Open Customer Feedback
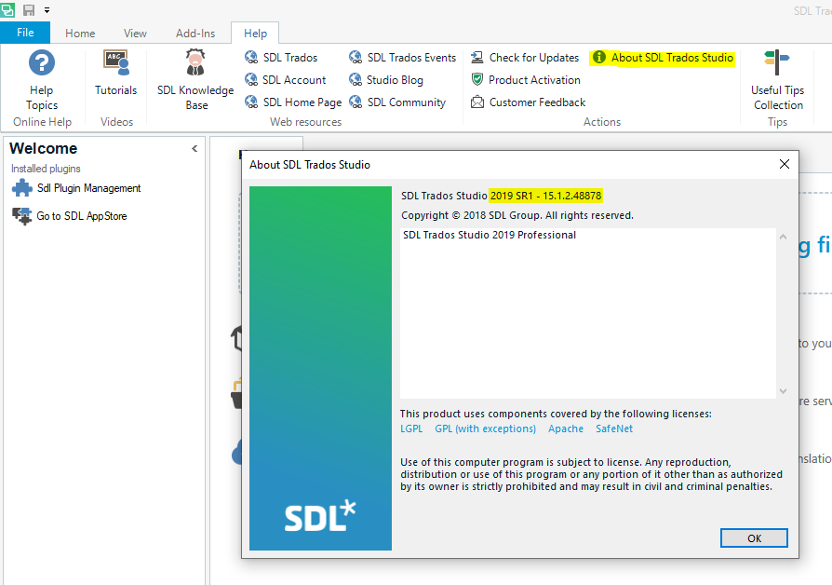This screenshot has width=832, height=585. pyautogui.click(x=529, y=102)
